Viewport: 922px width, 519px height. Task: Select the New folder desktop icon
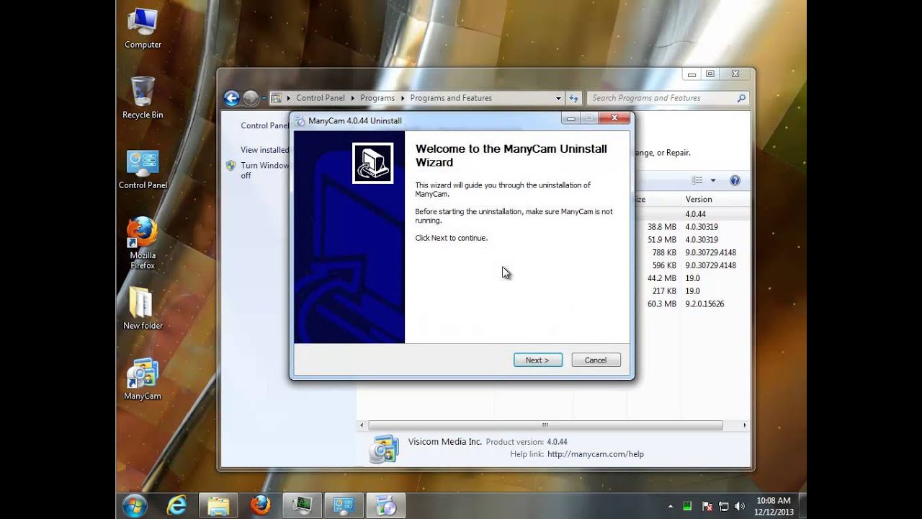click(143, 309)
